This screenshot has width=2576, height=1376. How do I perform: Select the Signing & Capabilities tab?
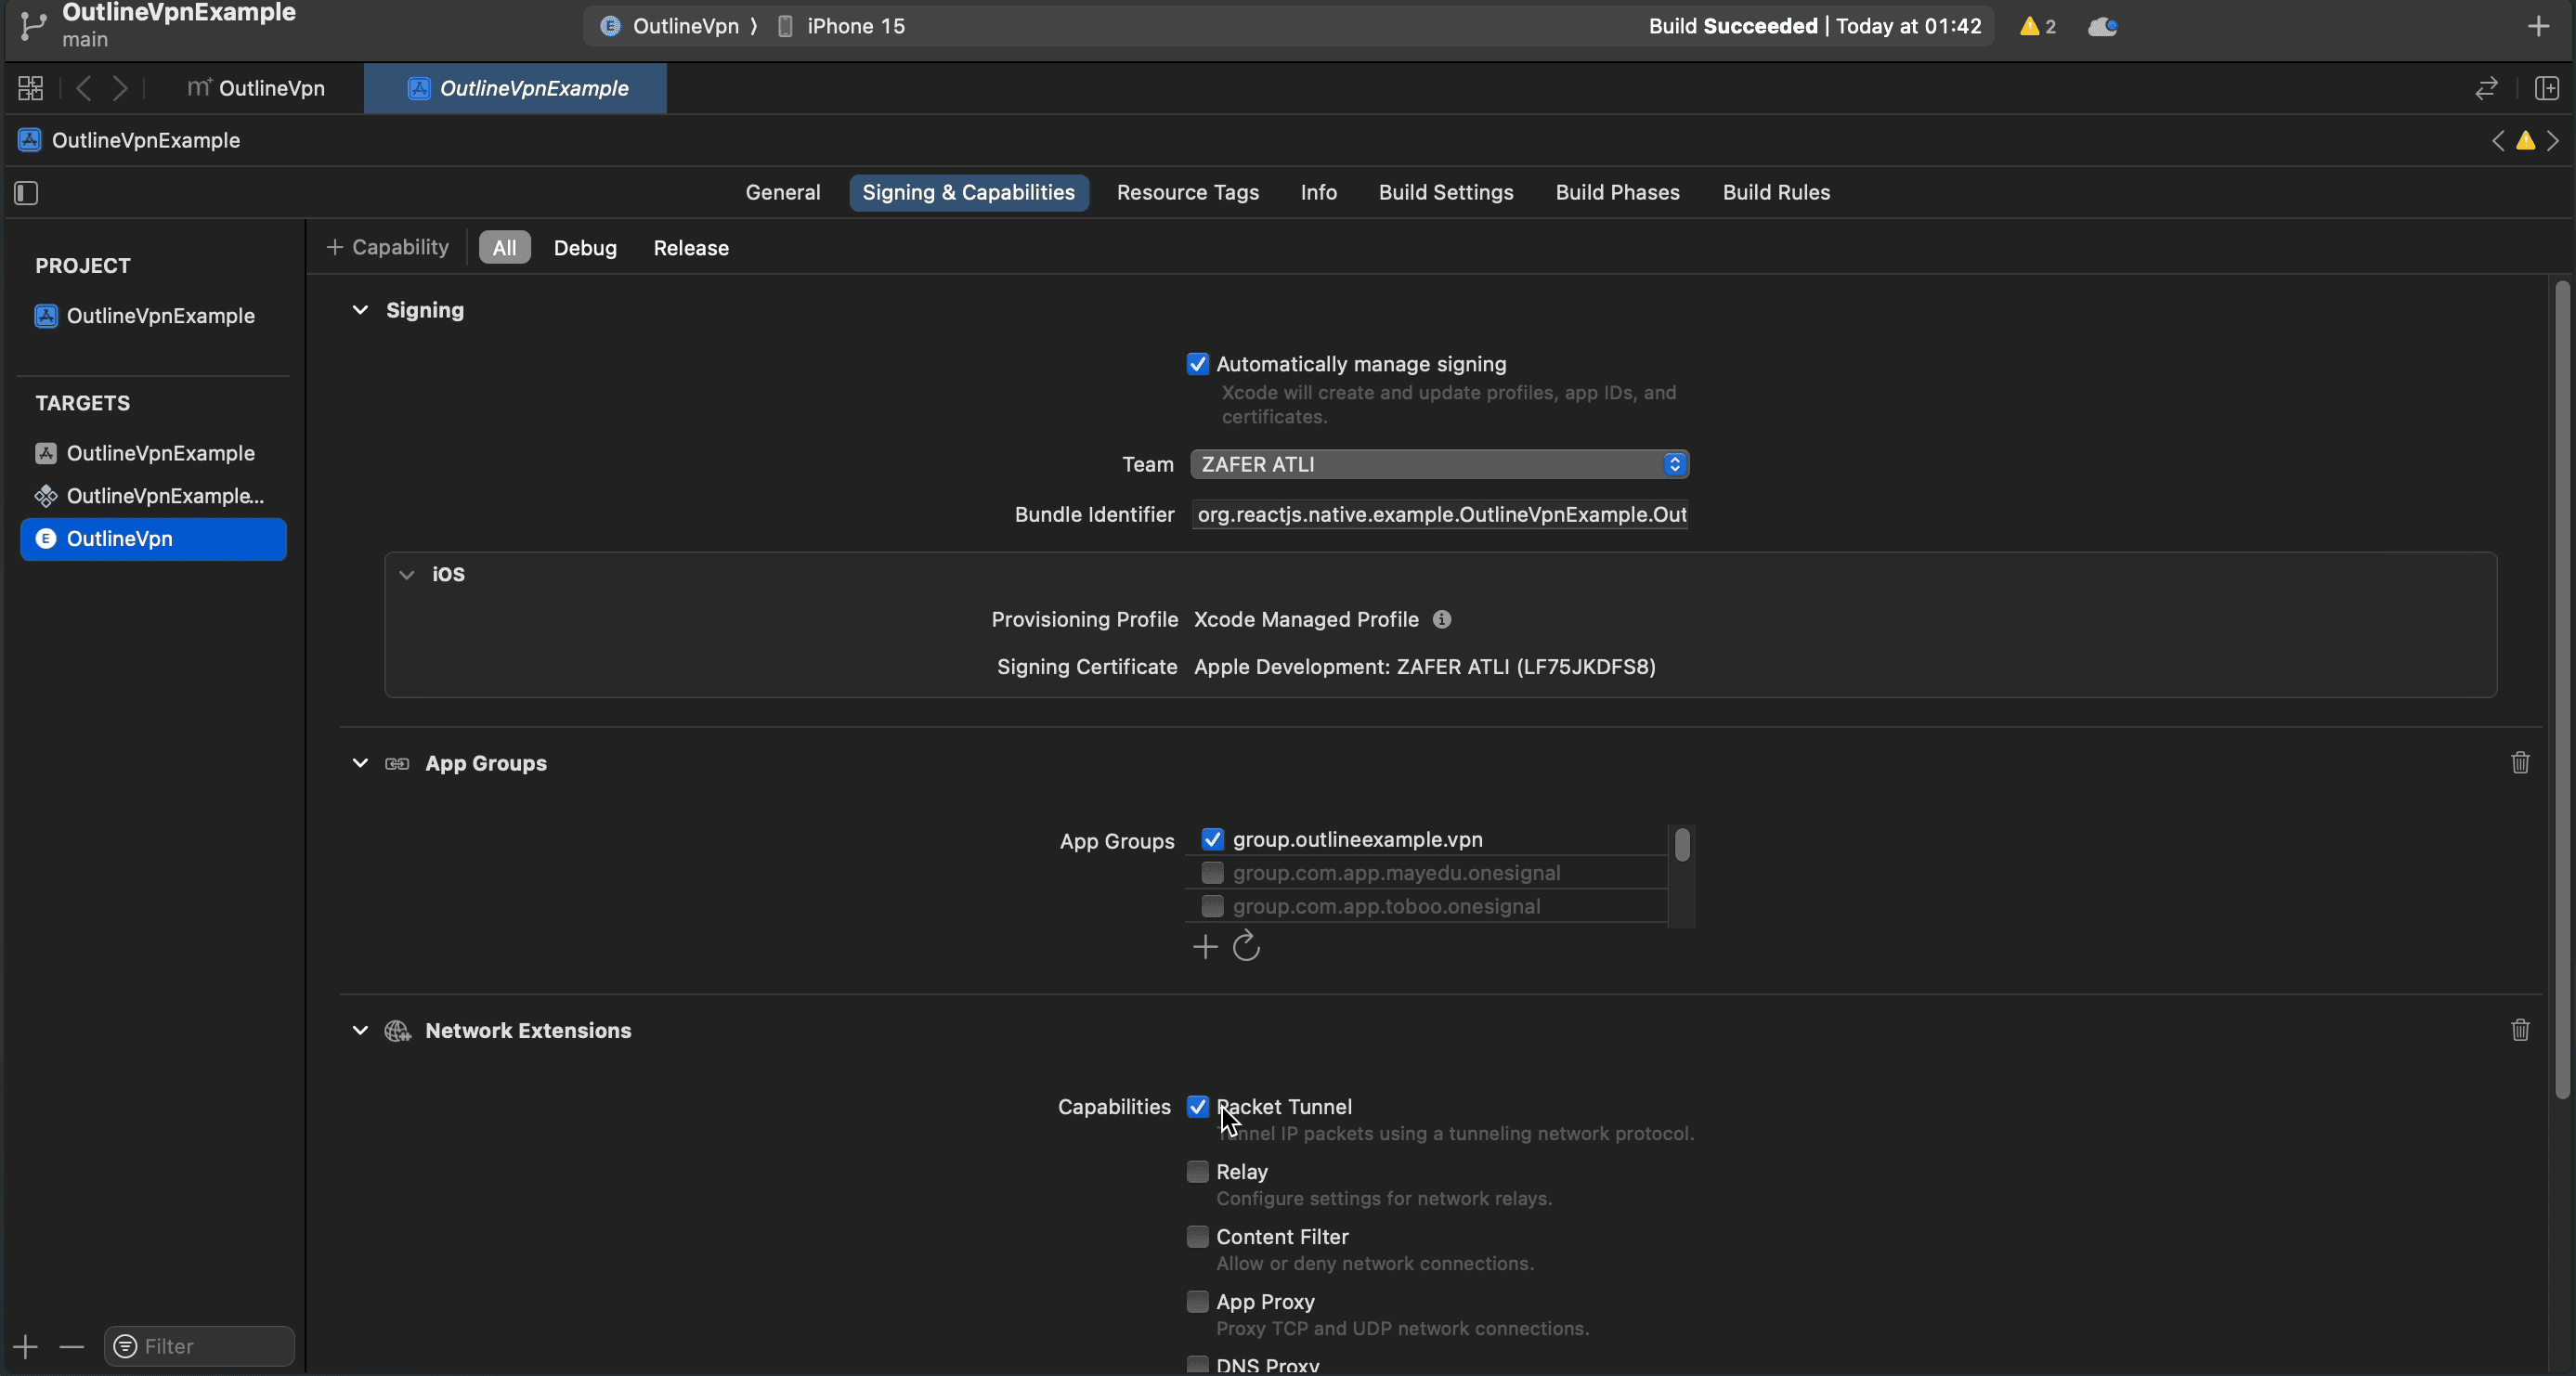click(968, 192)
